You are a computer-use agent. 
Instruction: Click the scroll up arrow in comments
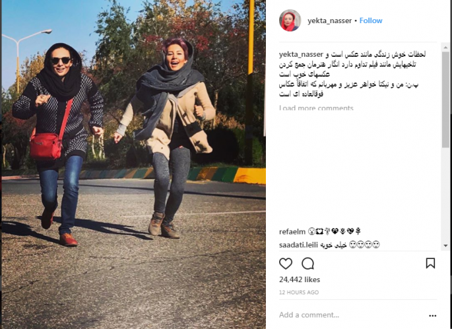coord(445,47)
